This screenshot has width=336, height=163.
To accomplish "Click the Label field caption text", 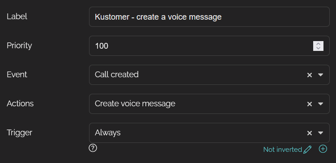I will coord(17,17).
